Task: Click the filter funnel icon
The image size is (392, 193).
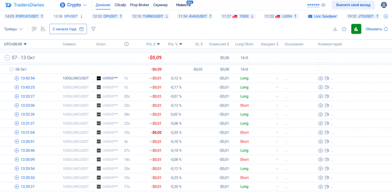Action: click(93, 29)
